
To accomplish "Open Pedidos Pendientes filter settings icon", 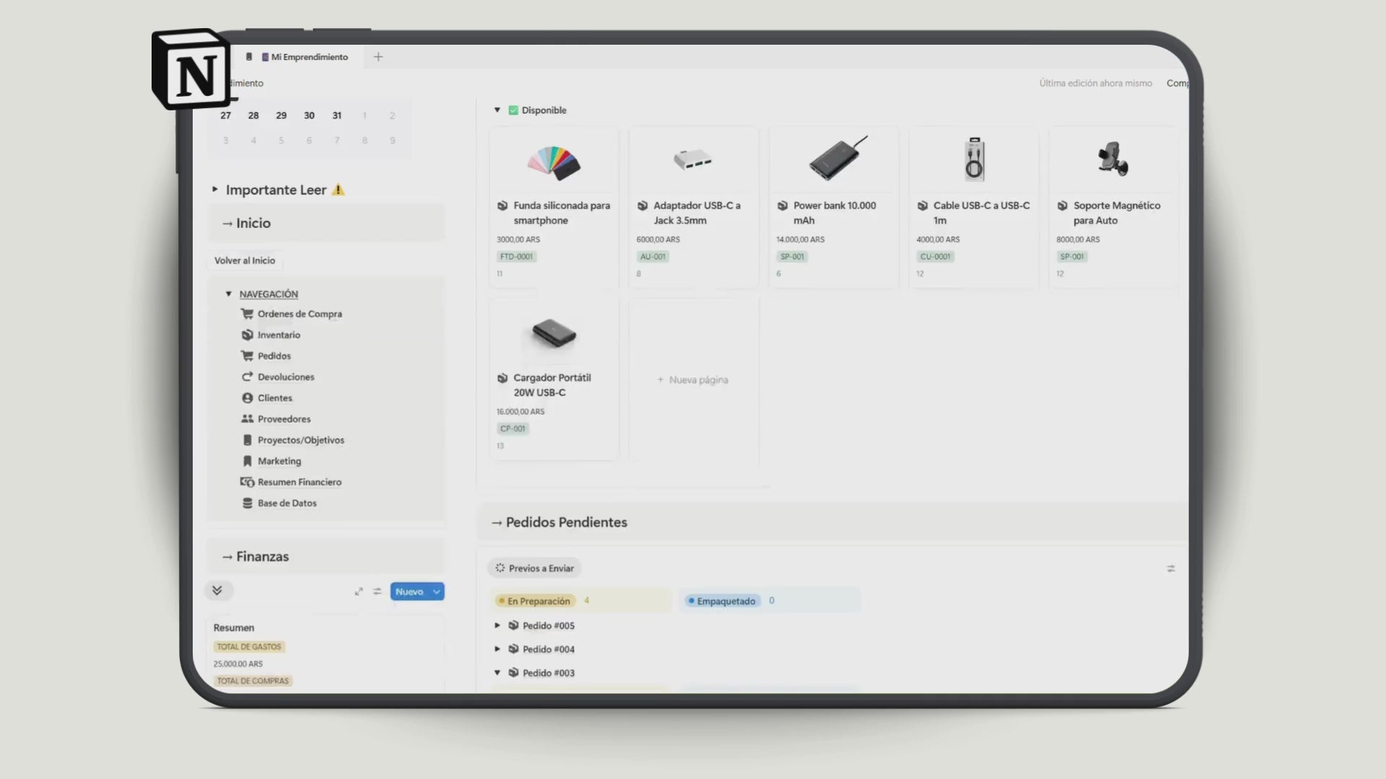I will (x=1171, y=568).
